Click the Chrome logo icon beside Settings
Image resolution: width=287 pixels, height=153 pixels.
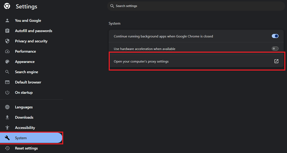pos(7,7)
